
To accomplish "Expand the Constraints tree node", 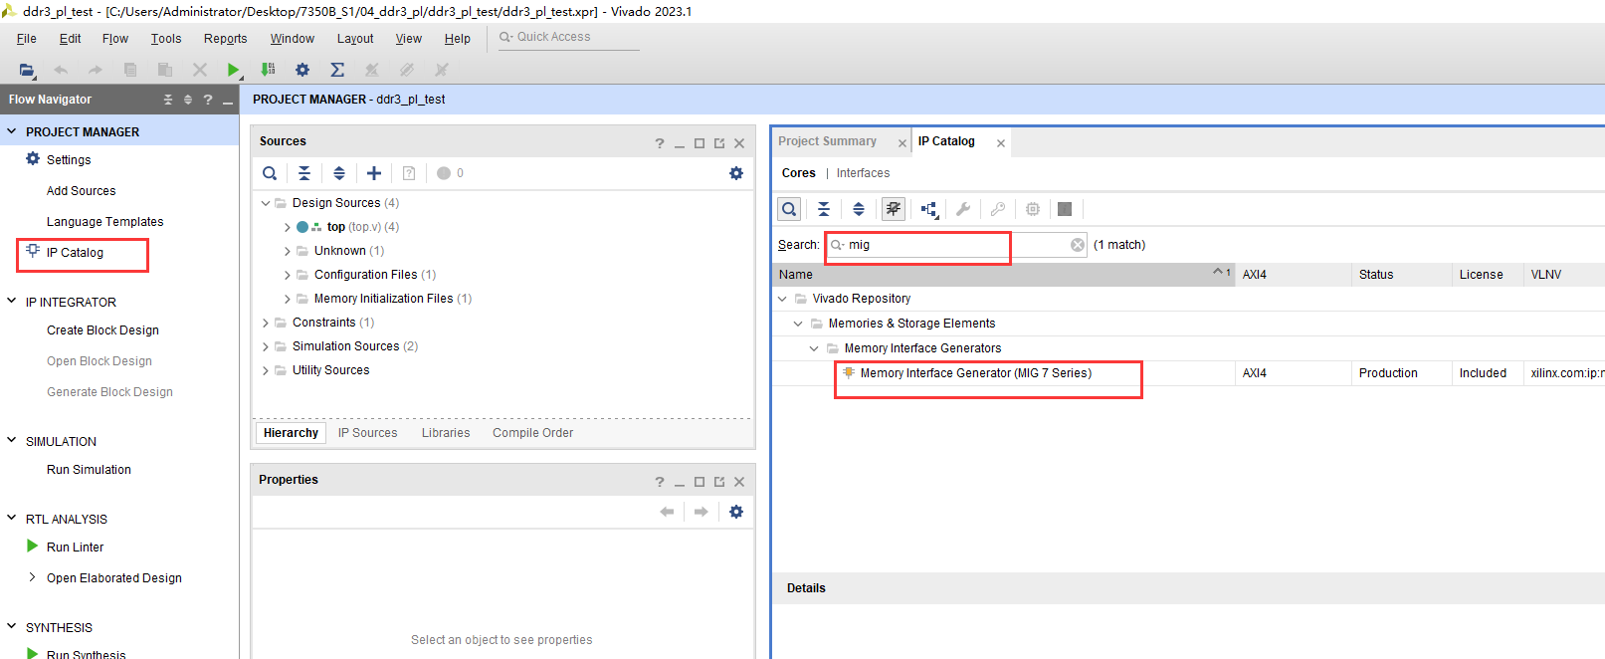I will tap(266, 323).
